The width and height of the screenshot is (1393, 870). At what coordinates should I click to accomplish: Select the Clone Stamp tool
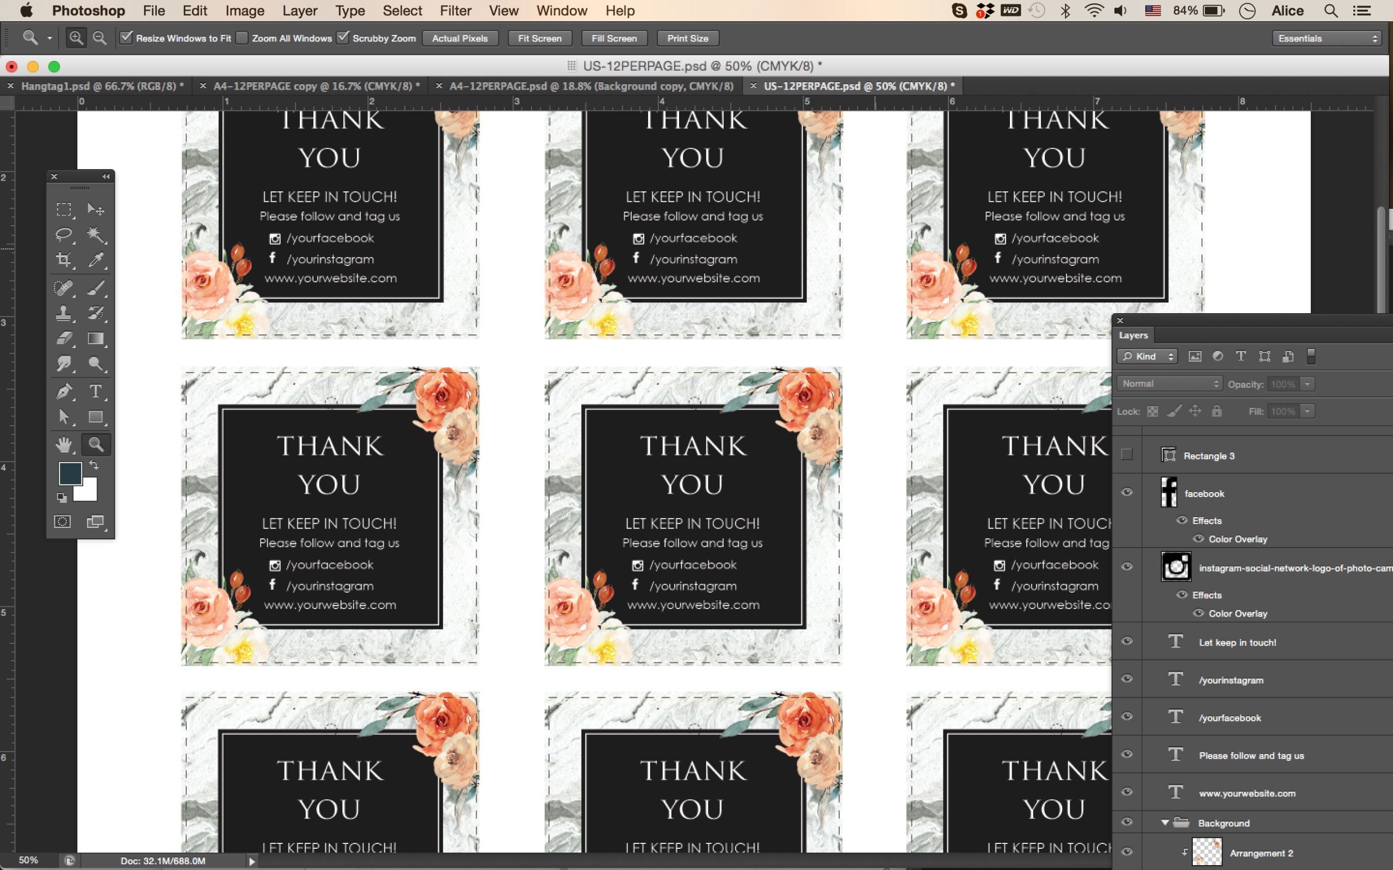coord(64,313)
